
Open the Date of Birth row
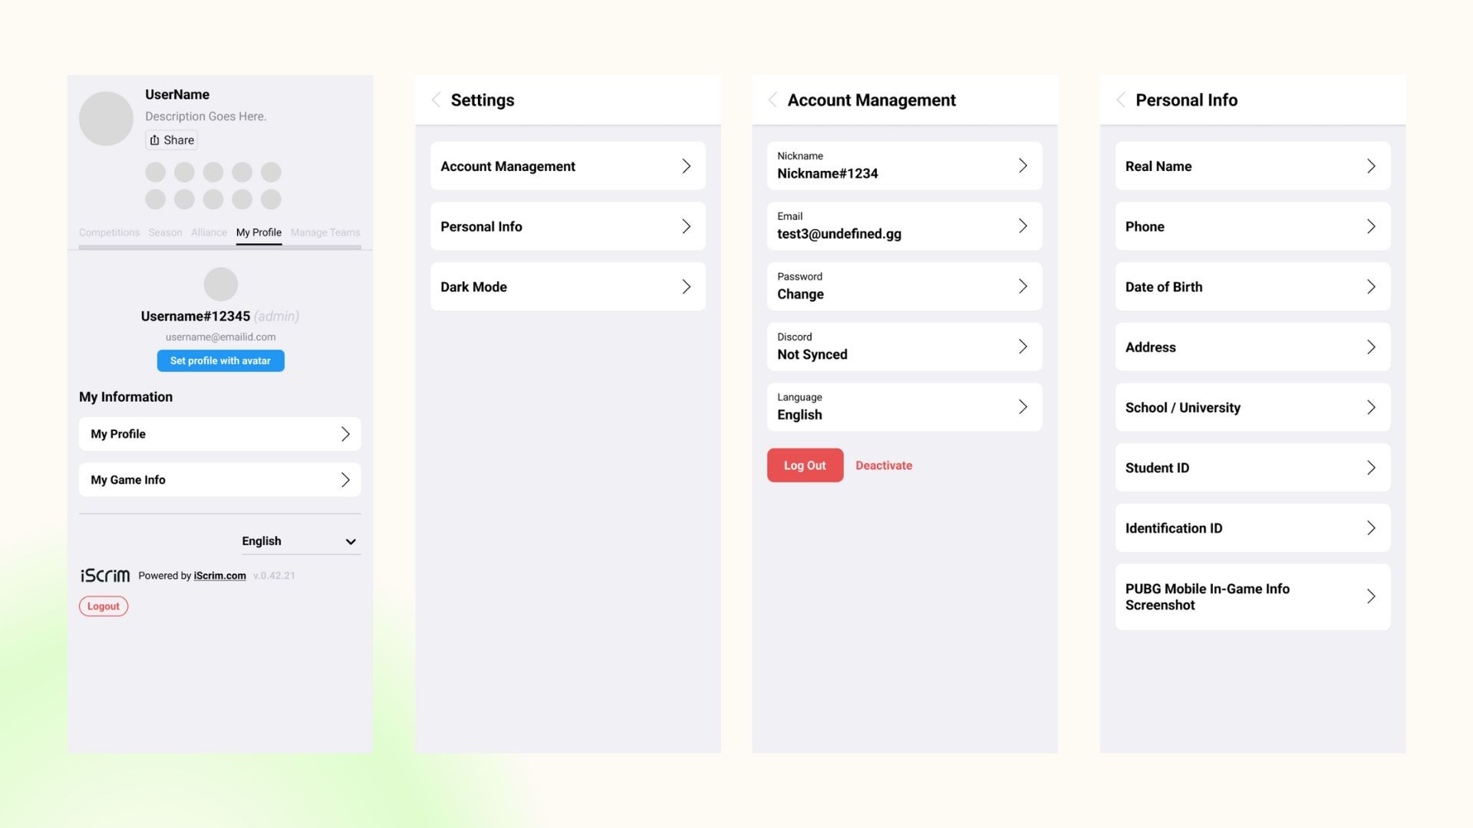tap(1252, 287)
